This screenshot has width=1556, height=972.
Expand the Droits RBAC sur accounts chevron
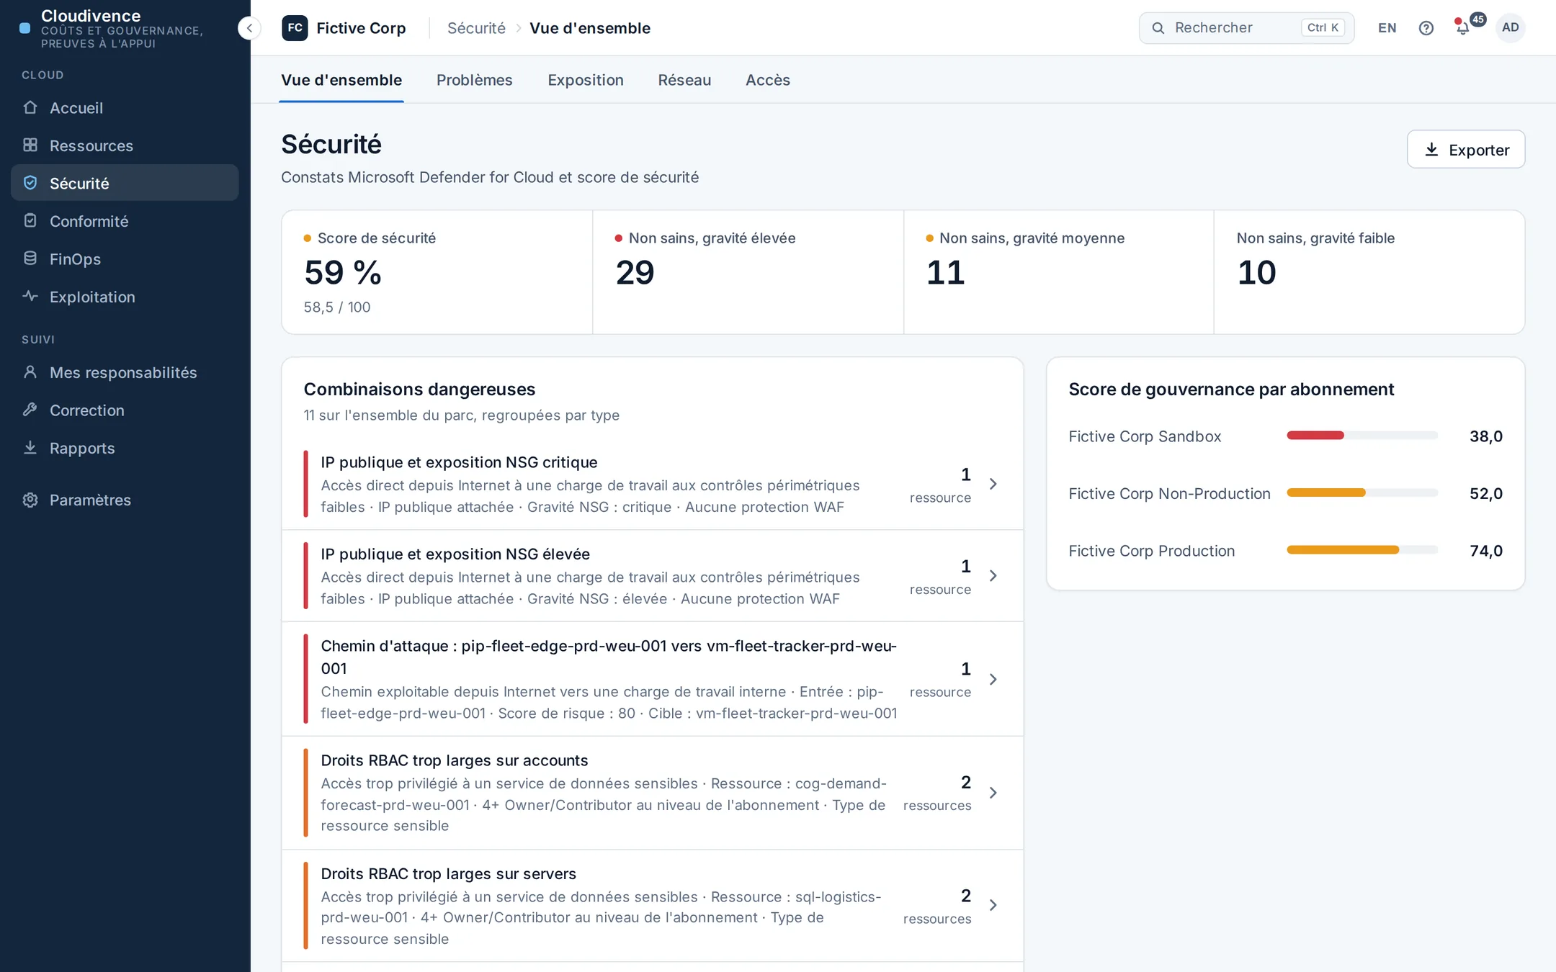click(x=993, y=793)
